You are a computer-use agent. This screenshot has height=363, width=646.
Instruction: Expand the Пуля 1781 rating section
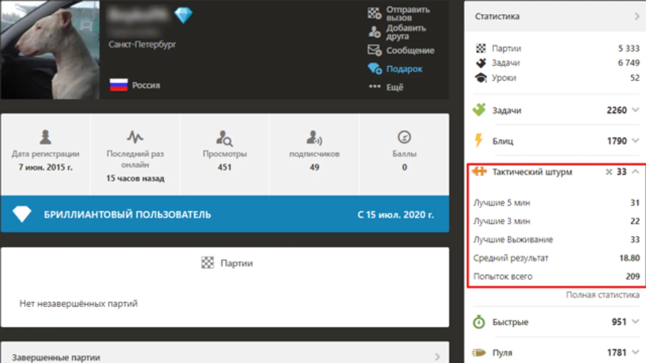635,352
